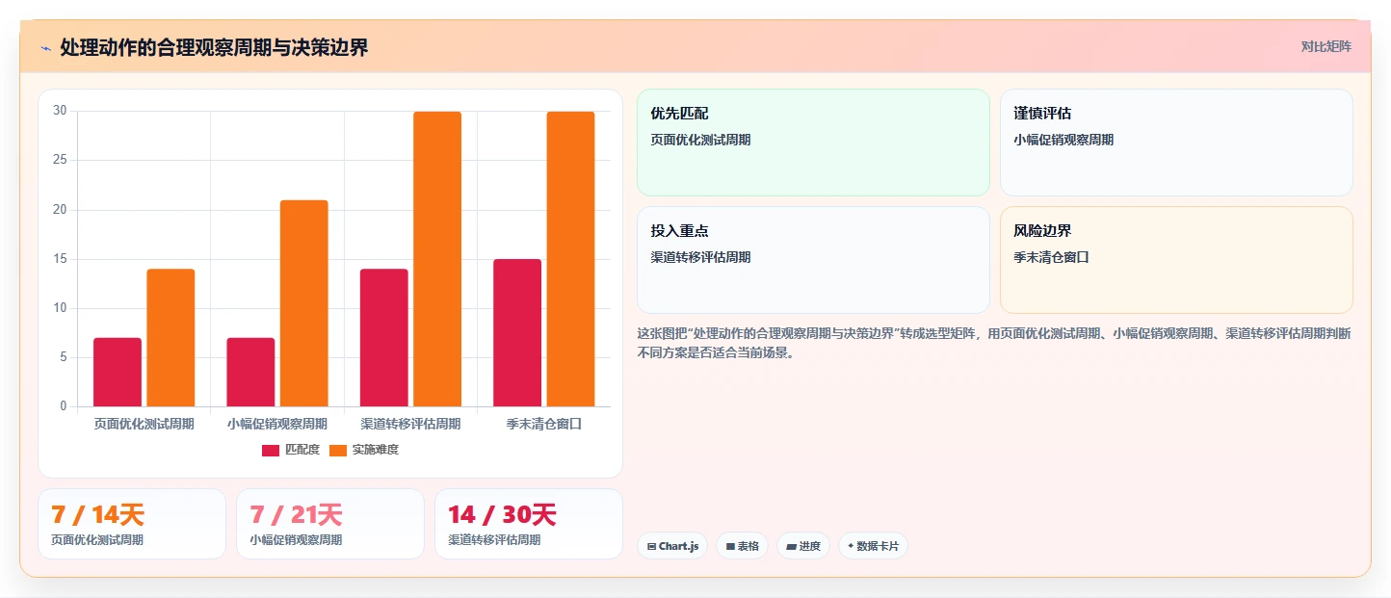Click the 渠道转移评估周期 x-axis label
This screenshot has height=598, width=1391.
coord(410,424)
